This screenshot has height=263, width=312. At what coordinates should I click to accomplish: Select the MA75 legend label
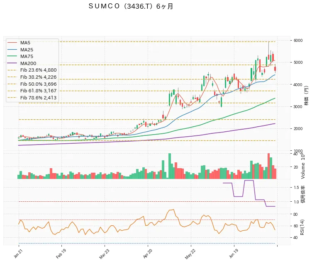point(27,56)
